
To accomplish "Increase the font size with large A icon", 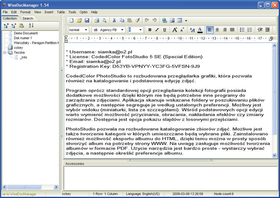I will pos(175,30).
